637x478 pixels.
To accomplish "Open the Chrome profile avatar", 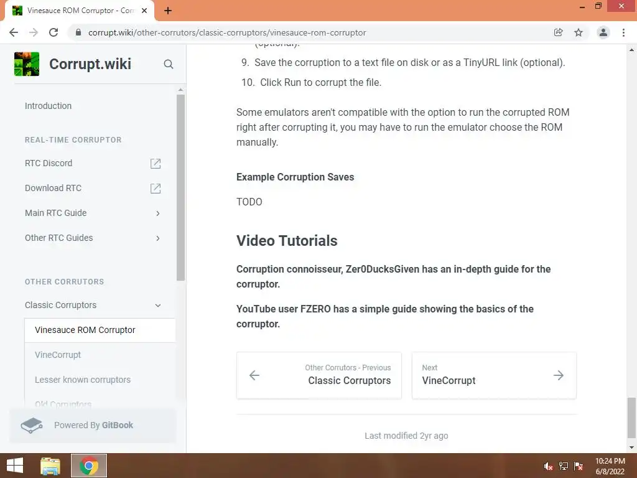I will (x=603, y=32).
